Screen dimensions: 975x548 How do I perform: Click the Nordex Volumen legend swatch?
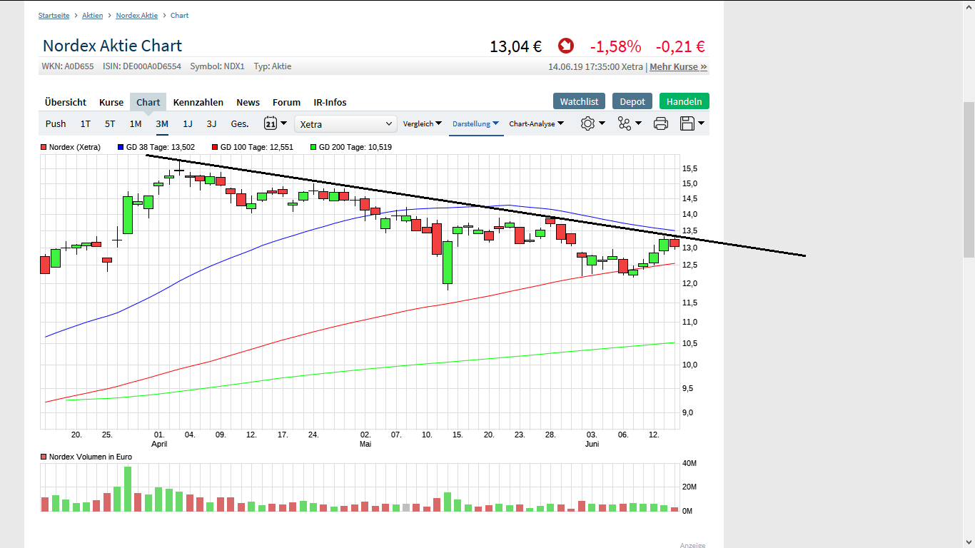[x=44, y=456]
